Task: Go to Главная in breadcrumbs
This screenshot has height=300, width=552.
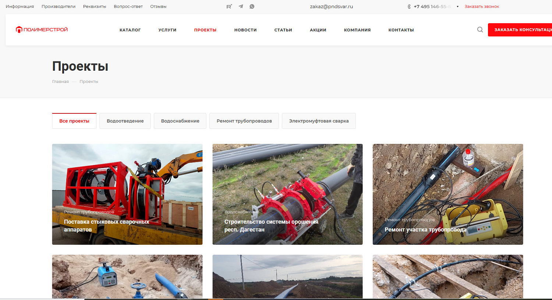Action: [60, 82]
